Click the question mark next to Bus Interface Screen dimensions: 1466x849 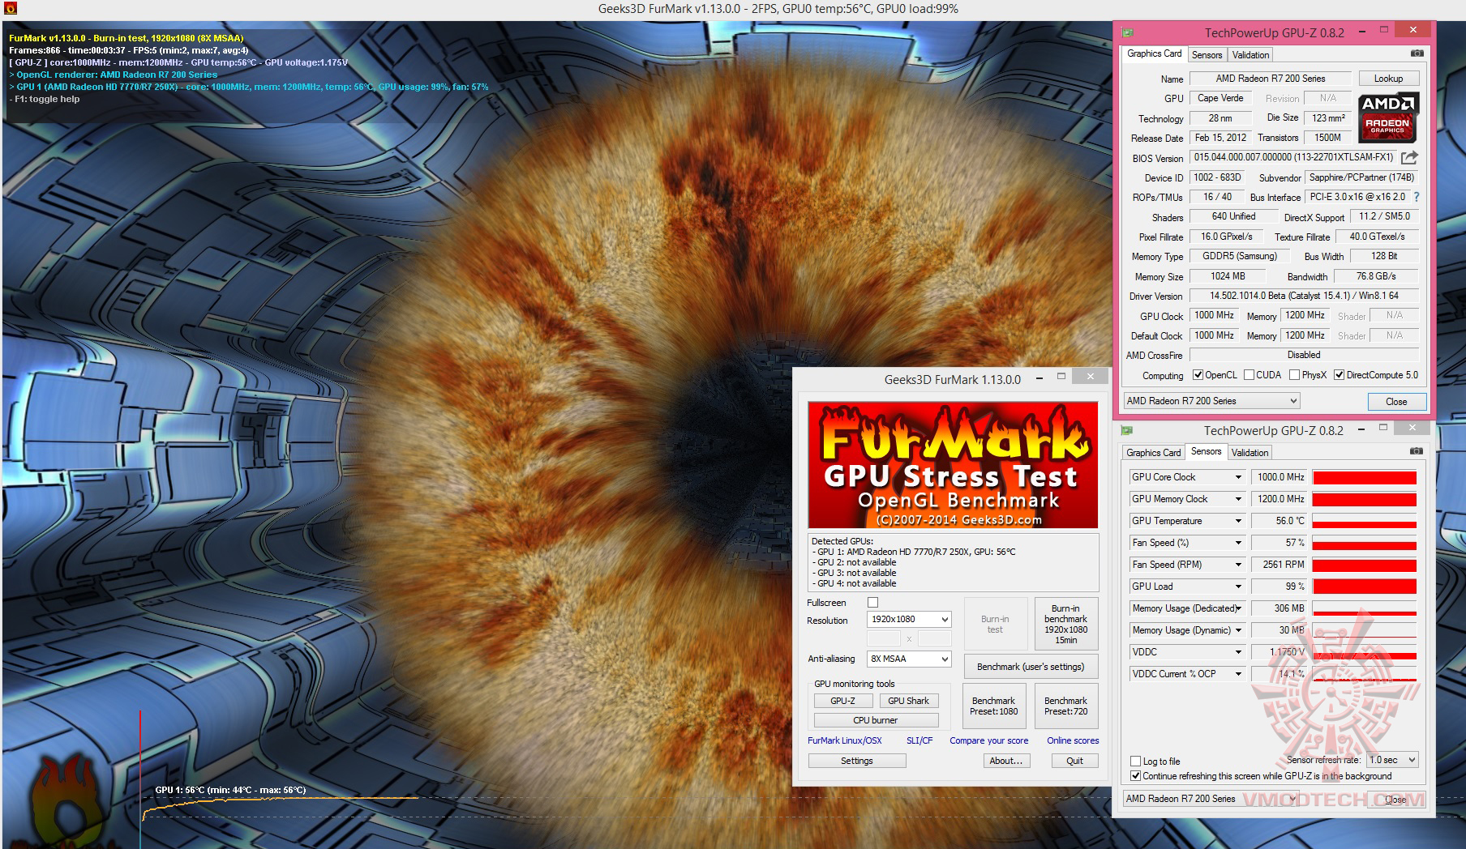(x=1417, y=197)
